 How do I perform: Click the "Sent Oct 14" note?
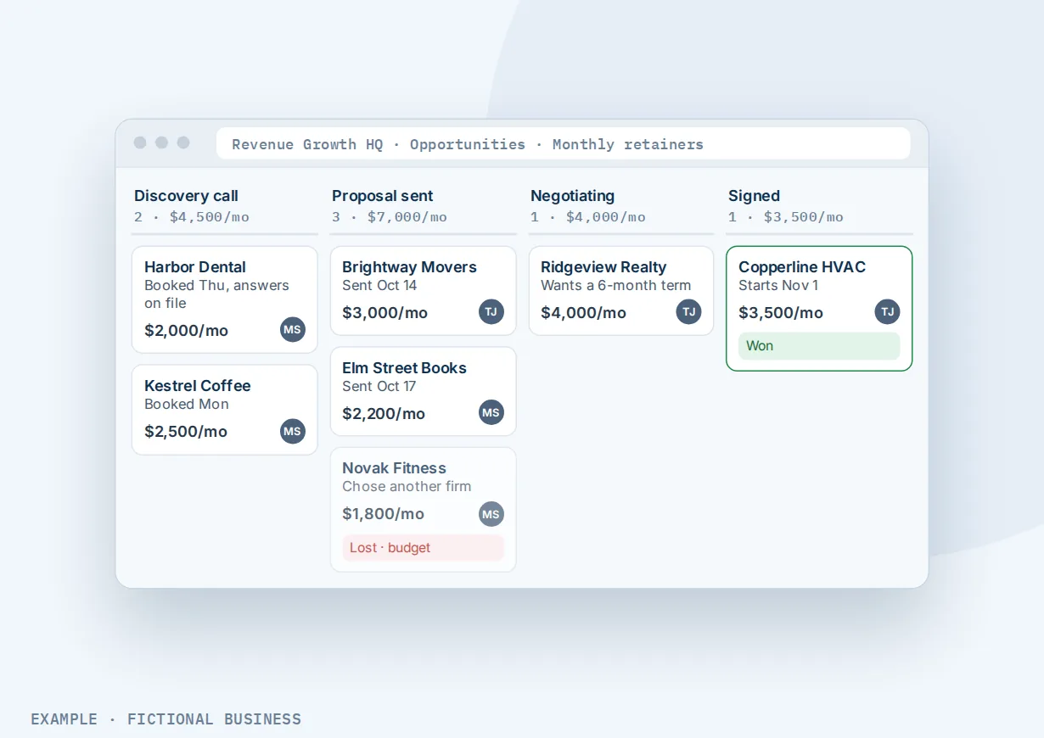click(x=379, y=285)
